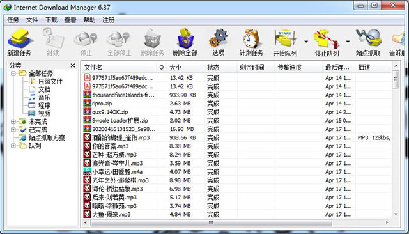Viewport: 409px width, 234px height.
Task: Open the 下载 menu
Action: point(51,20)
